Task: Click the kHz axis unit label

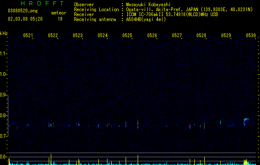Action: [4, 33]
